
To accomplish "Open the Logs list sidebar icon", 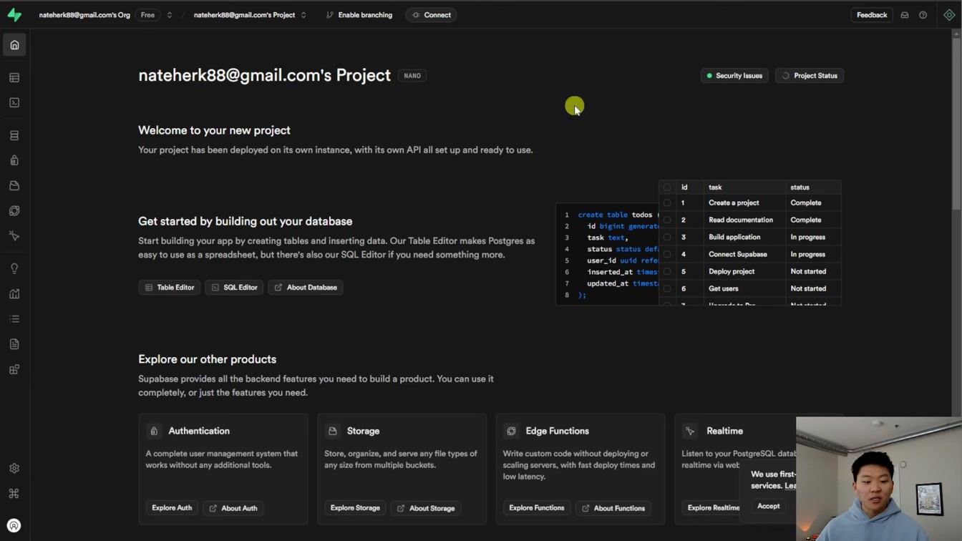I will tap(14, 319).
